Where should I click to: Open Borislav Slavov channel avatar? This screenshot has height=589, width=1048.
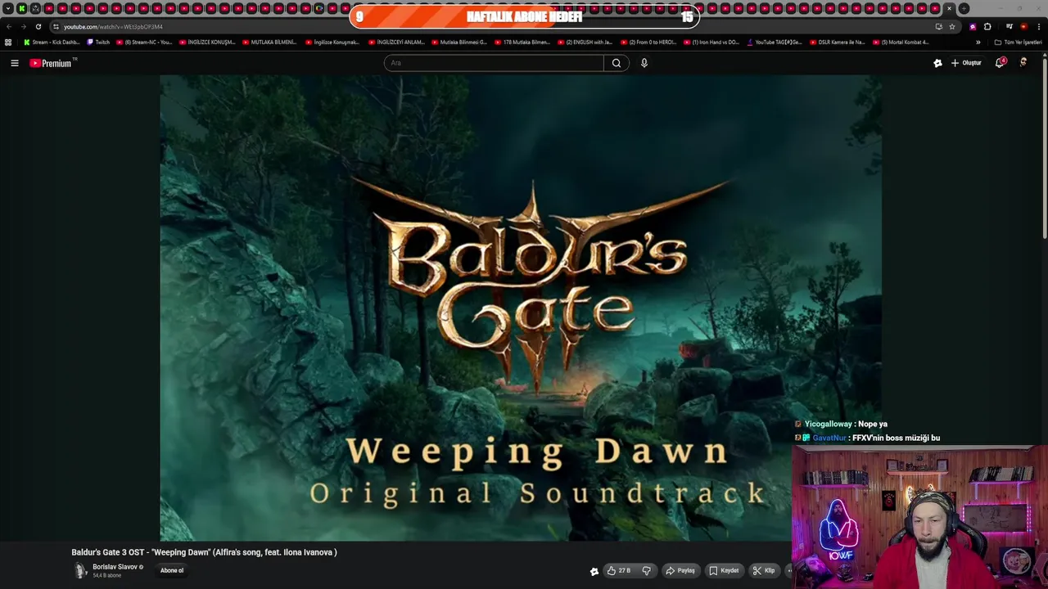click(x=80, y=571)
